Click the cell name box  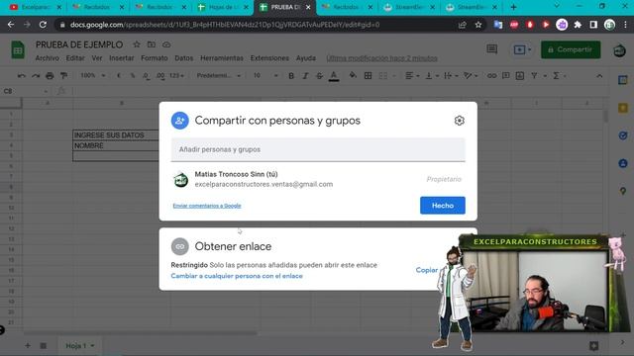[x=25, y=91]
